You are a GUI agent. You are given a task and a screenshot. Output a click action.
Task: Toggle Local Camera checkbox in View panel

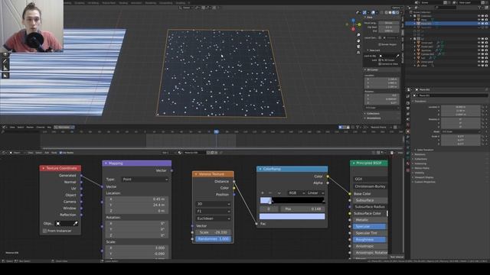tap(380, 37)
